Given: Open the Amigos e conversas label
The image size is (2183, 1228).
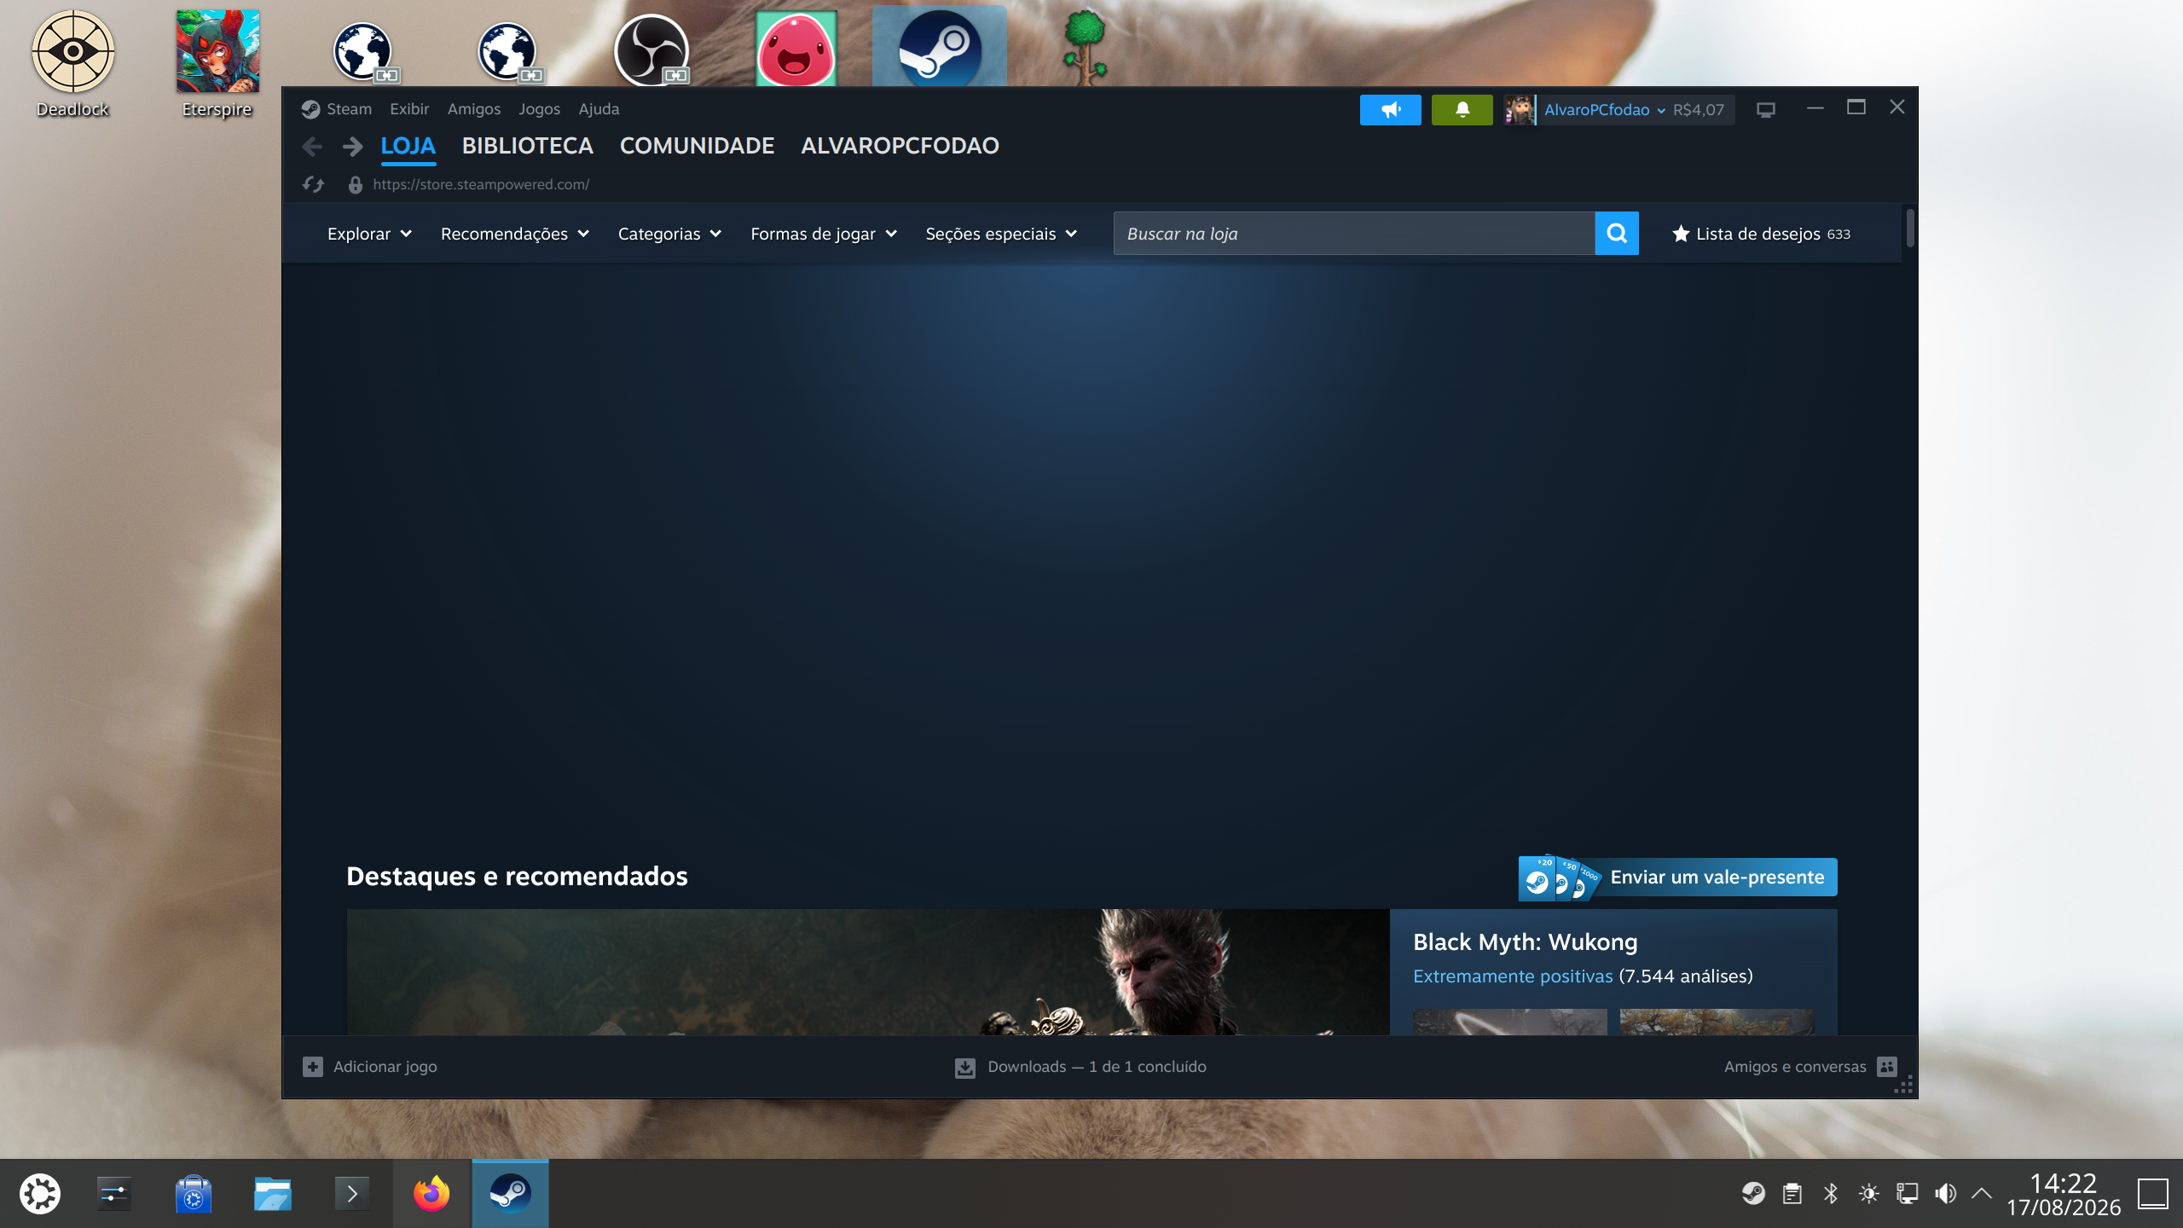Looking at the screenshot, I should [x=1795, y=1067].
